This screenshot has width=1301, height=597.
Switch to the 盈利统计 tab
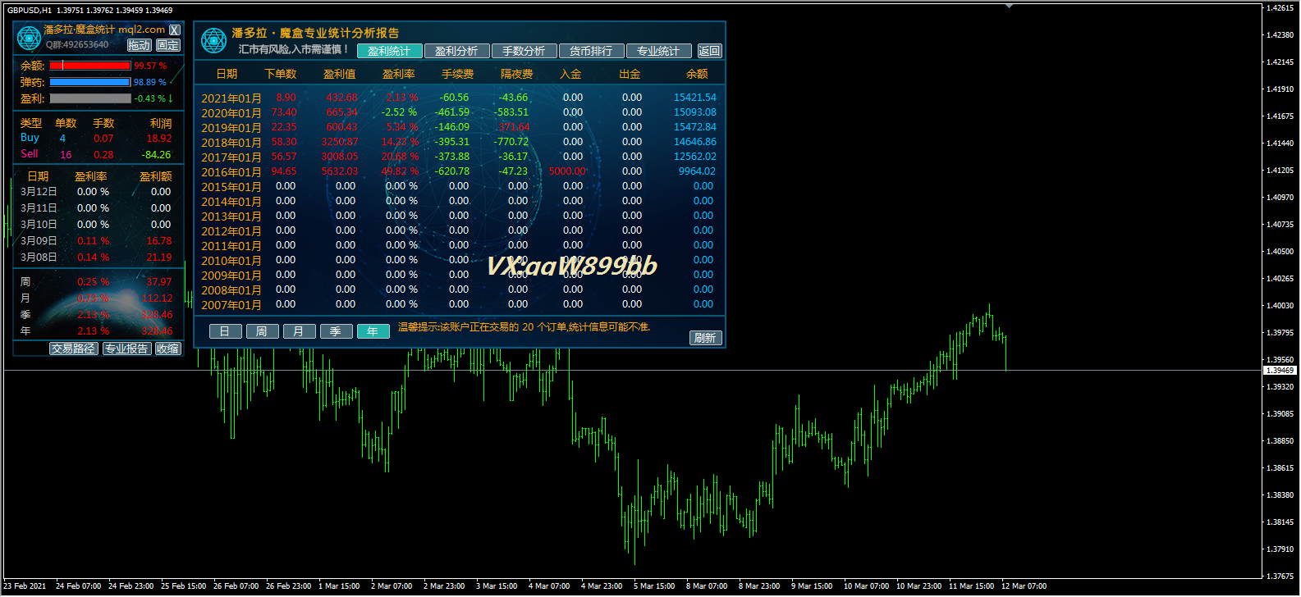(x=389, y=51)
